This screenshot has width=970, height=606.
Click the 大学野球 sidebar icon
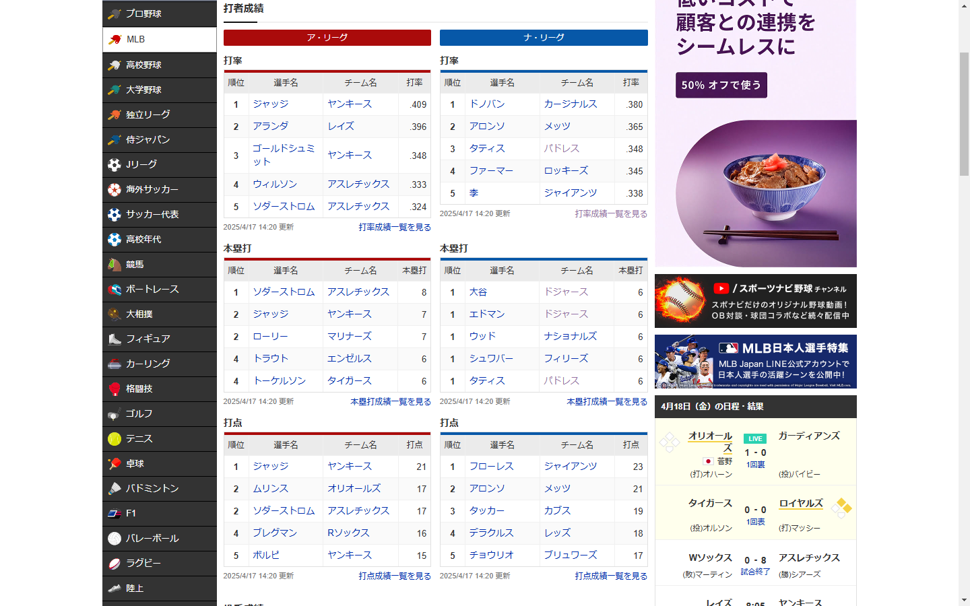[115, 90]
